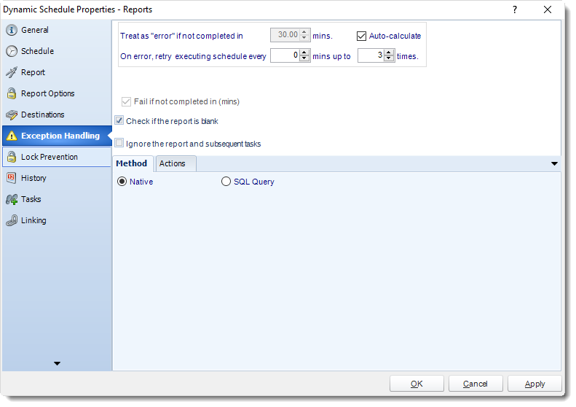Switch to the Actions tab
Screen dimensions: 576x407
pos(175,164)
